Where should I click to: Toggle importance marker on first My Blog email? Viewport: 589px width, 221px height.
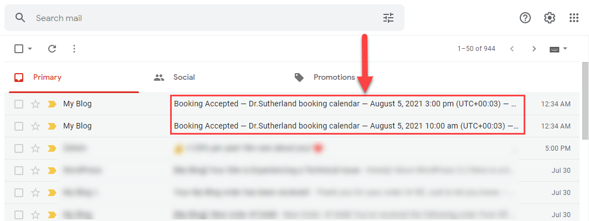pos(52,104)
